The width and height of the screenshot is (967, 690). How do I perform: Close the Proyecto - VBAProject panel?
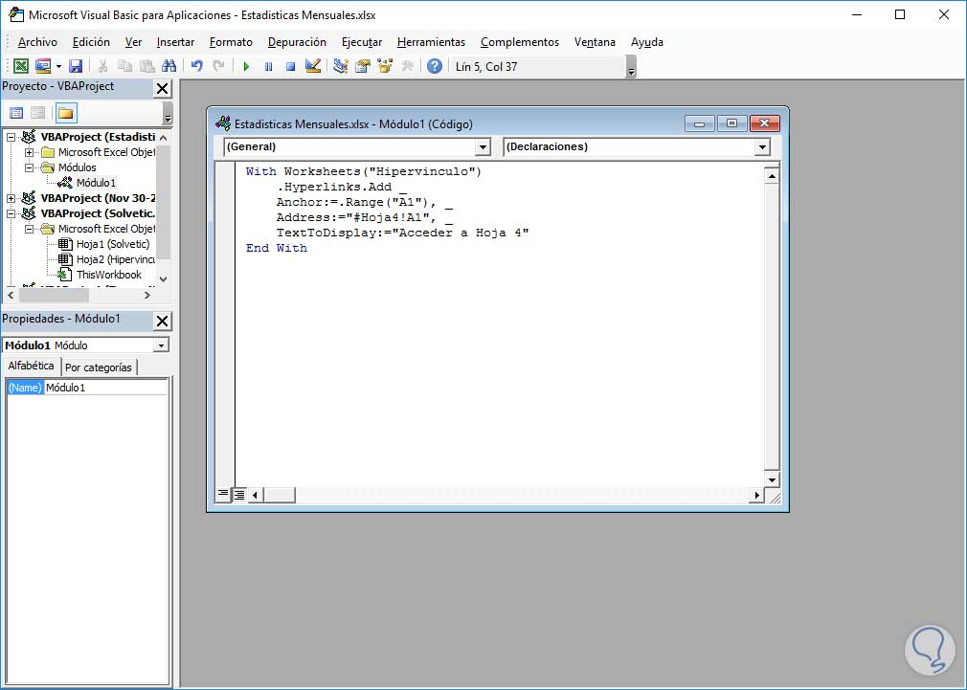coord(162,89)
